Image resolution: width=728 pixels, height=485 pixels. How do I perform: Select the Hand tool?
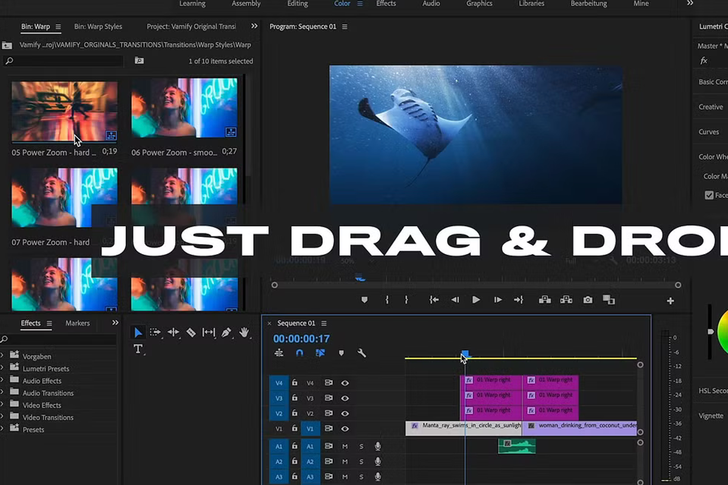244,332
